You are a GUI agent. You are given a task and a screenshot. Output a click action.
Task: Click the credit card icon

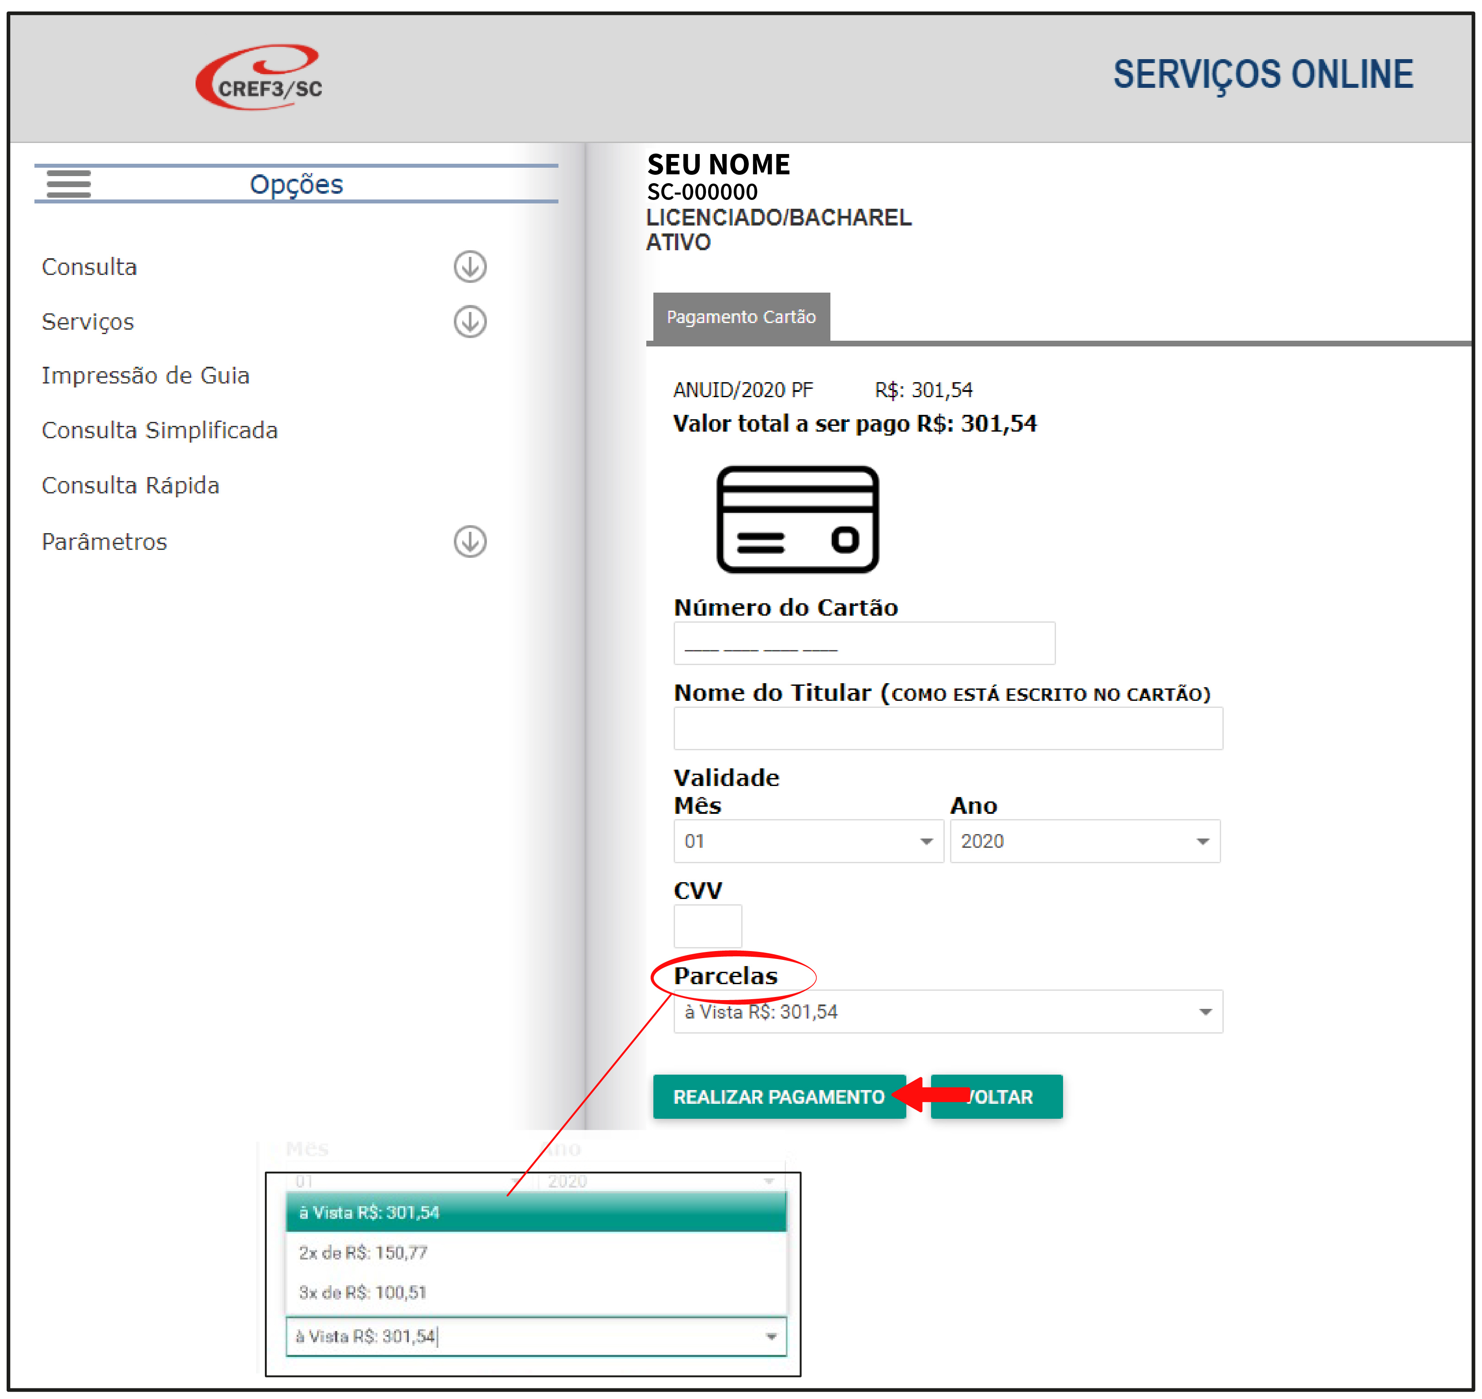pos(797,520)
